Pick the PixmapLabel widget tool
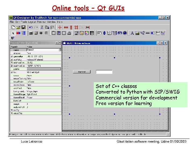Screen dimensions: 194x145 click(x=137, y=33)
